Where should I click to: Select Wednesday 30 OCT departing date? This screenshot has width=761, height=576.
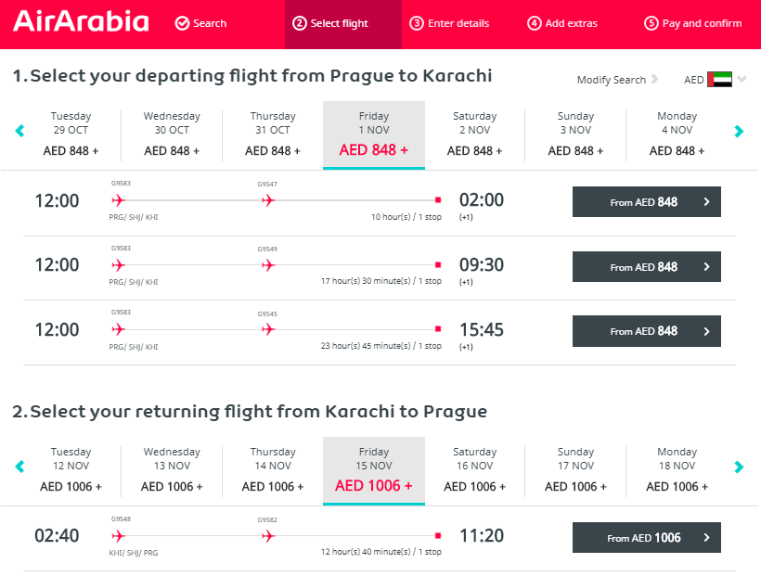point(172,134)
